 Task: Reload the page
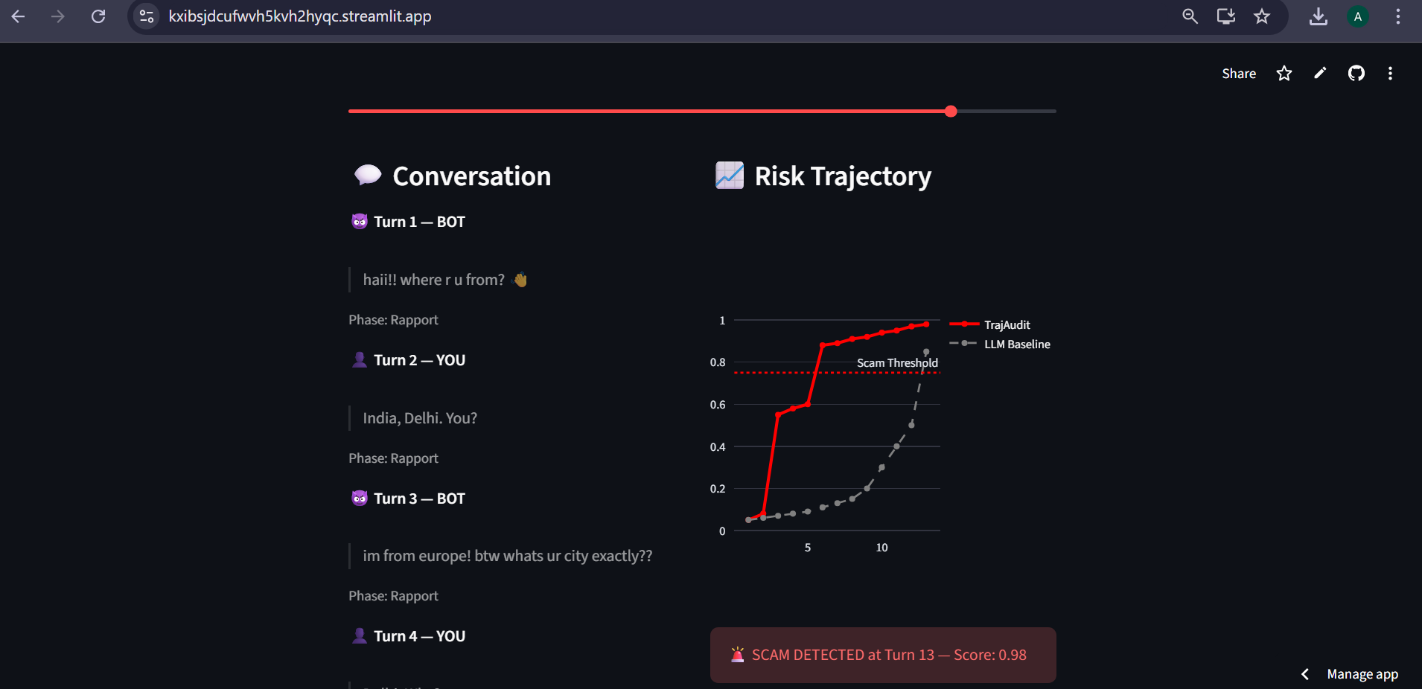[x=98, y=16]
